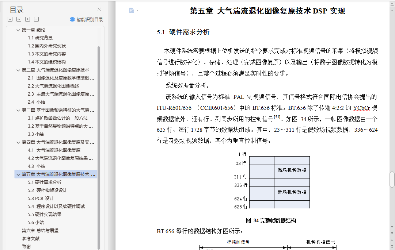This screenshot has height=250, width=395.
Task: Close the 目录 navigation pane
Action: [99, 9]
